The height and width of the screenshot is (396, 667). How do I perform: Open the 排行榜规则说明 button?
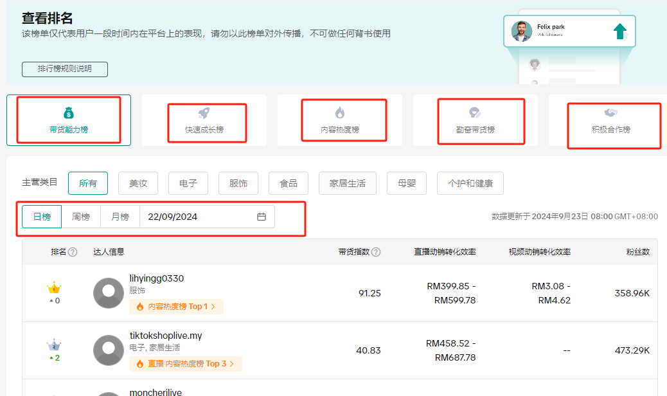pyautogui.click(x=64, y=69)
